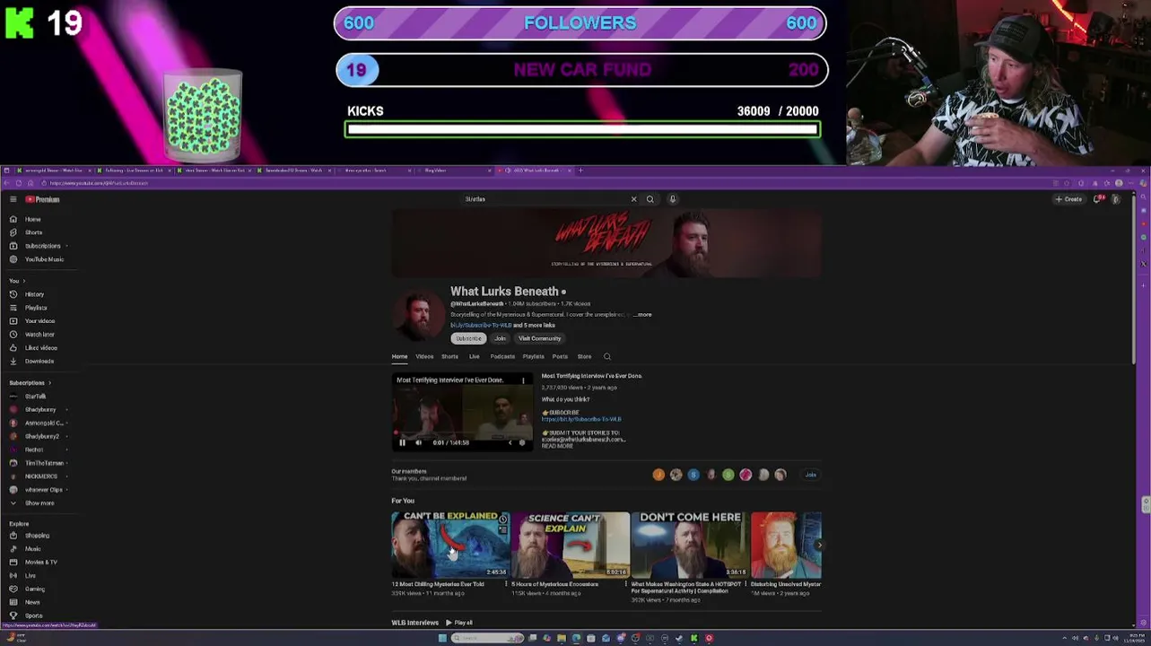Screen dimensions: 1151x646
Task: Expand the Subscriptions section chevron
Action: pyautogui.click(x=49, y=383)
